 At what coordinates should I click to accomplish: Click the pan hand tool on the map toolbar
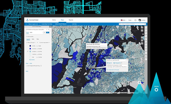pos(146,30)
